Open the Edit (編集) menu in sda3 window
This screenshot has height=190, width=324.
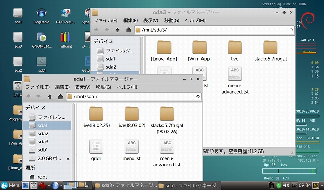[x=131, y=20]
